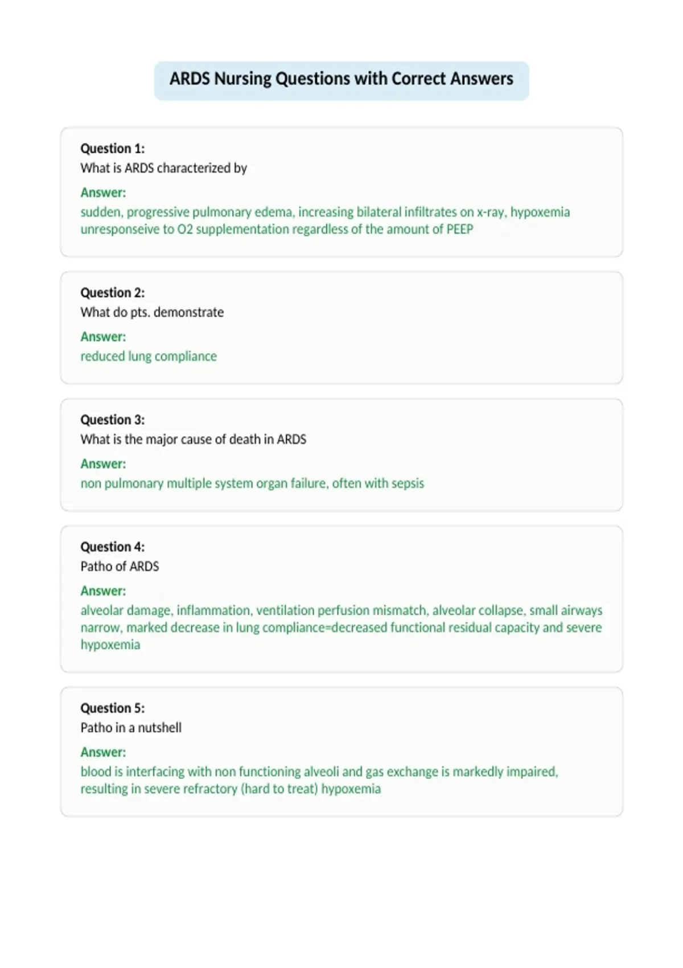Viewport: 683px width, 968px height.
Task: Select the answer starting 'alveolar damage, inflammation'
Action: tap(341, 627)
